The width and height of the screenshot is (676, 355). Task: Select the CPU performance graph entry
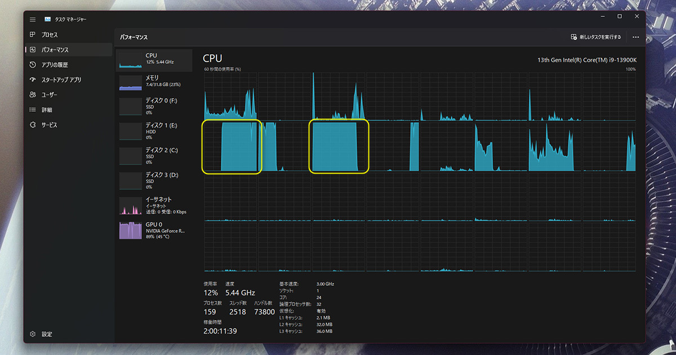pyautogui.click(x=154, y=59)
